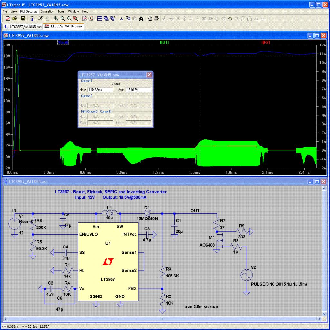Click the Cursor 1 Horz field 1.5433ms
330x330 pixels.
[101, 90]
